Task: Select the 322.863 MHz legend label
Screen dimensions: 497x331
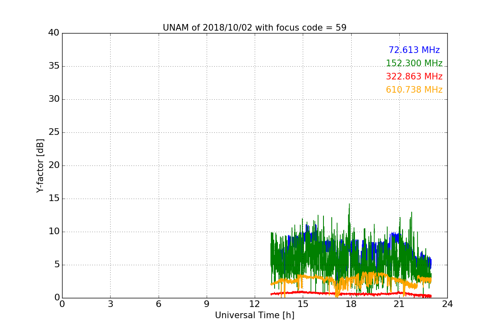Action: click(414, 77)
